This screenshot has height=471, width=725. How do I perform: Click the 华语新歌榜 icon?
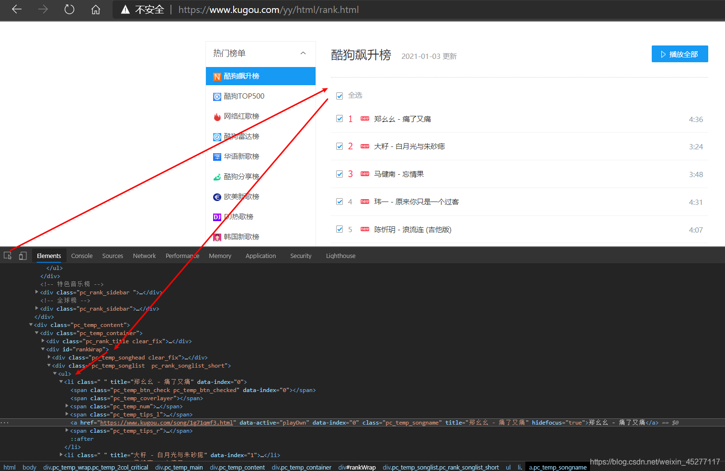(217, 157)
